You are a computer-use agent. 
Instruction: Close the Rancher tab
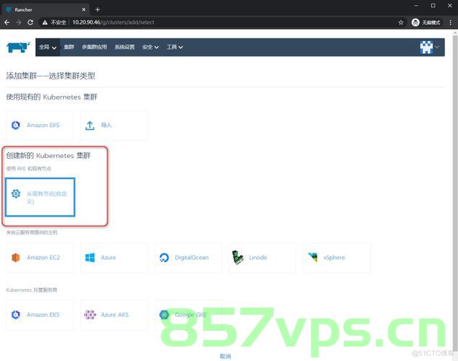point(84,9)
